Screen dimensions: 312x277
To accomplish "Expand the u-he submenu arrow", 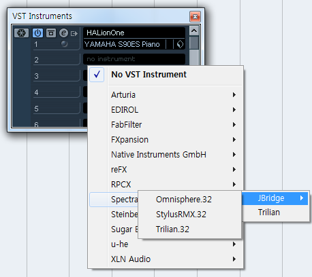I will 234,244.
